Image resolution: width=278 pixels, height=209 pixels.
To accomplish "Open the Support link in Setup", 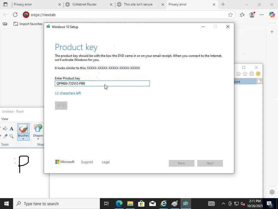I will (87, 162).
